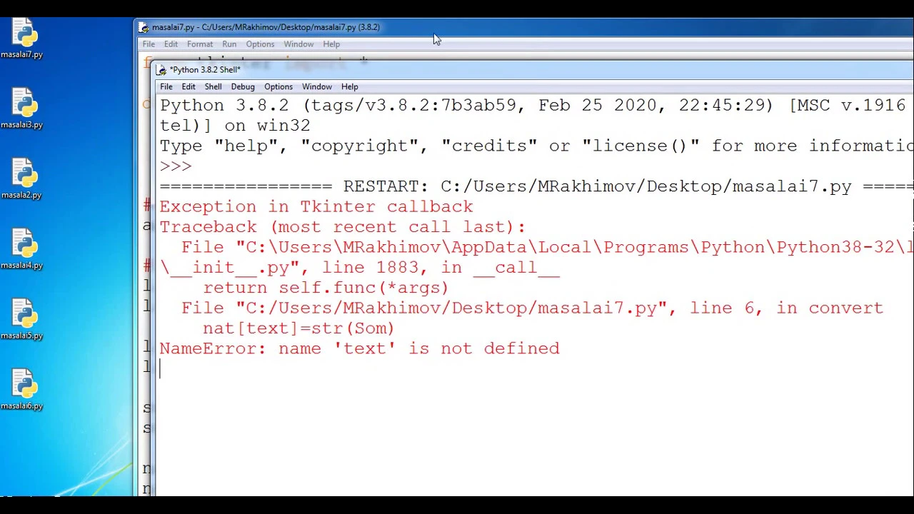Screen dimensions: 914x514
Task: Click the '\__init__.py", line 1883' traceback line
Action: tap(359, 268)
